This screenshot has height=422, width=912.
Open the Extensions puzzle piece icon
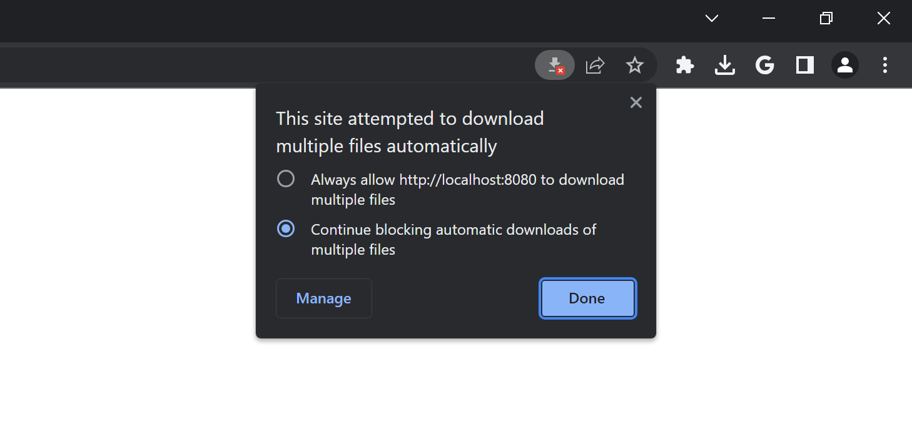coord(684,65)
